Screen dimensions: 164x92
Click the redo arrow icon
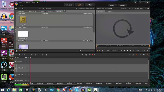22,6
